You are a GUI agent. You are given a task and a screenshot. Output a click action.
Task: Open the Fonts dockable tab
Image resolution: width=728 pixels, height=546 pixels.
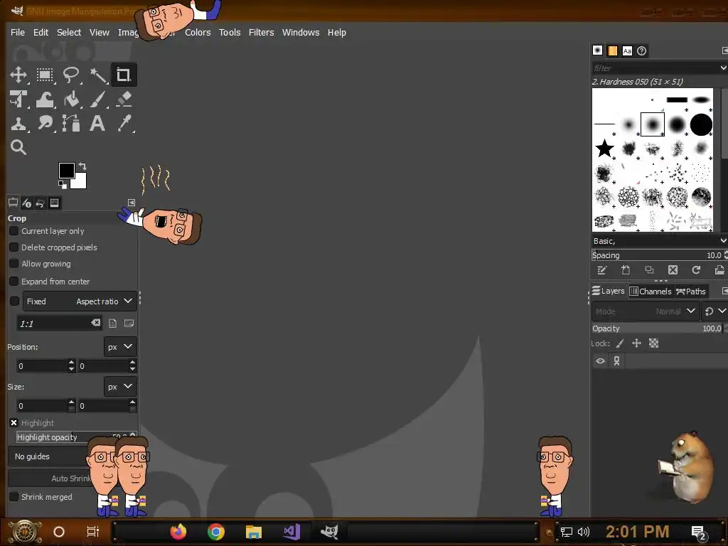click(x=627, y=50)
